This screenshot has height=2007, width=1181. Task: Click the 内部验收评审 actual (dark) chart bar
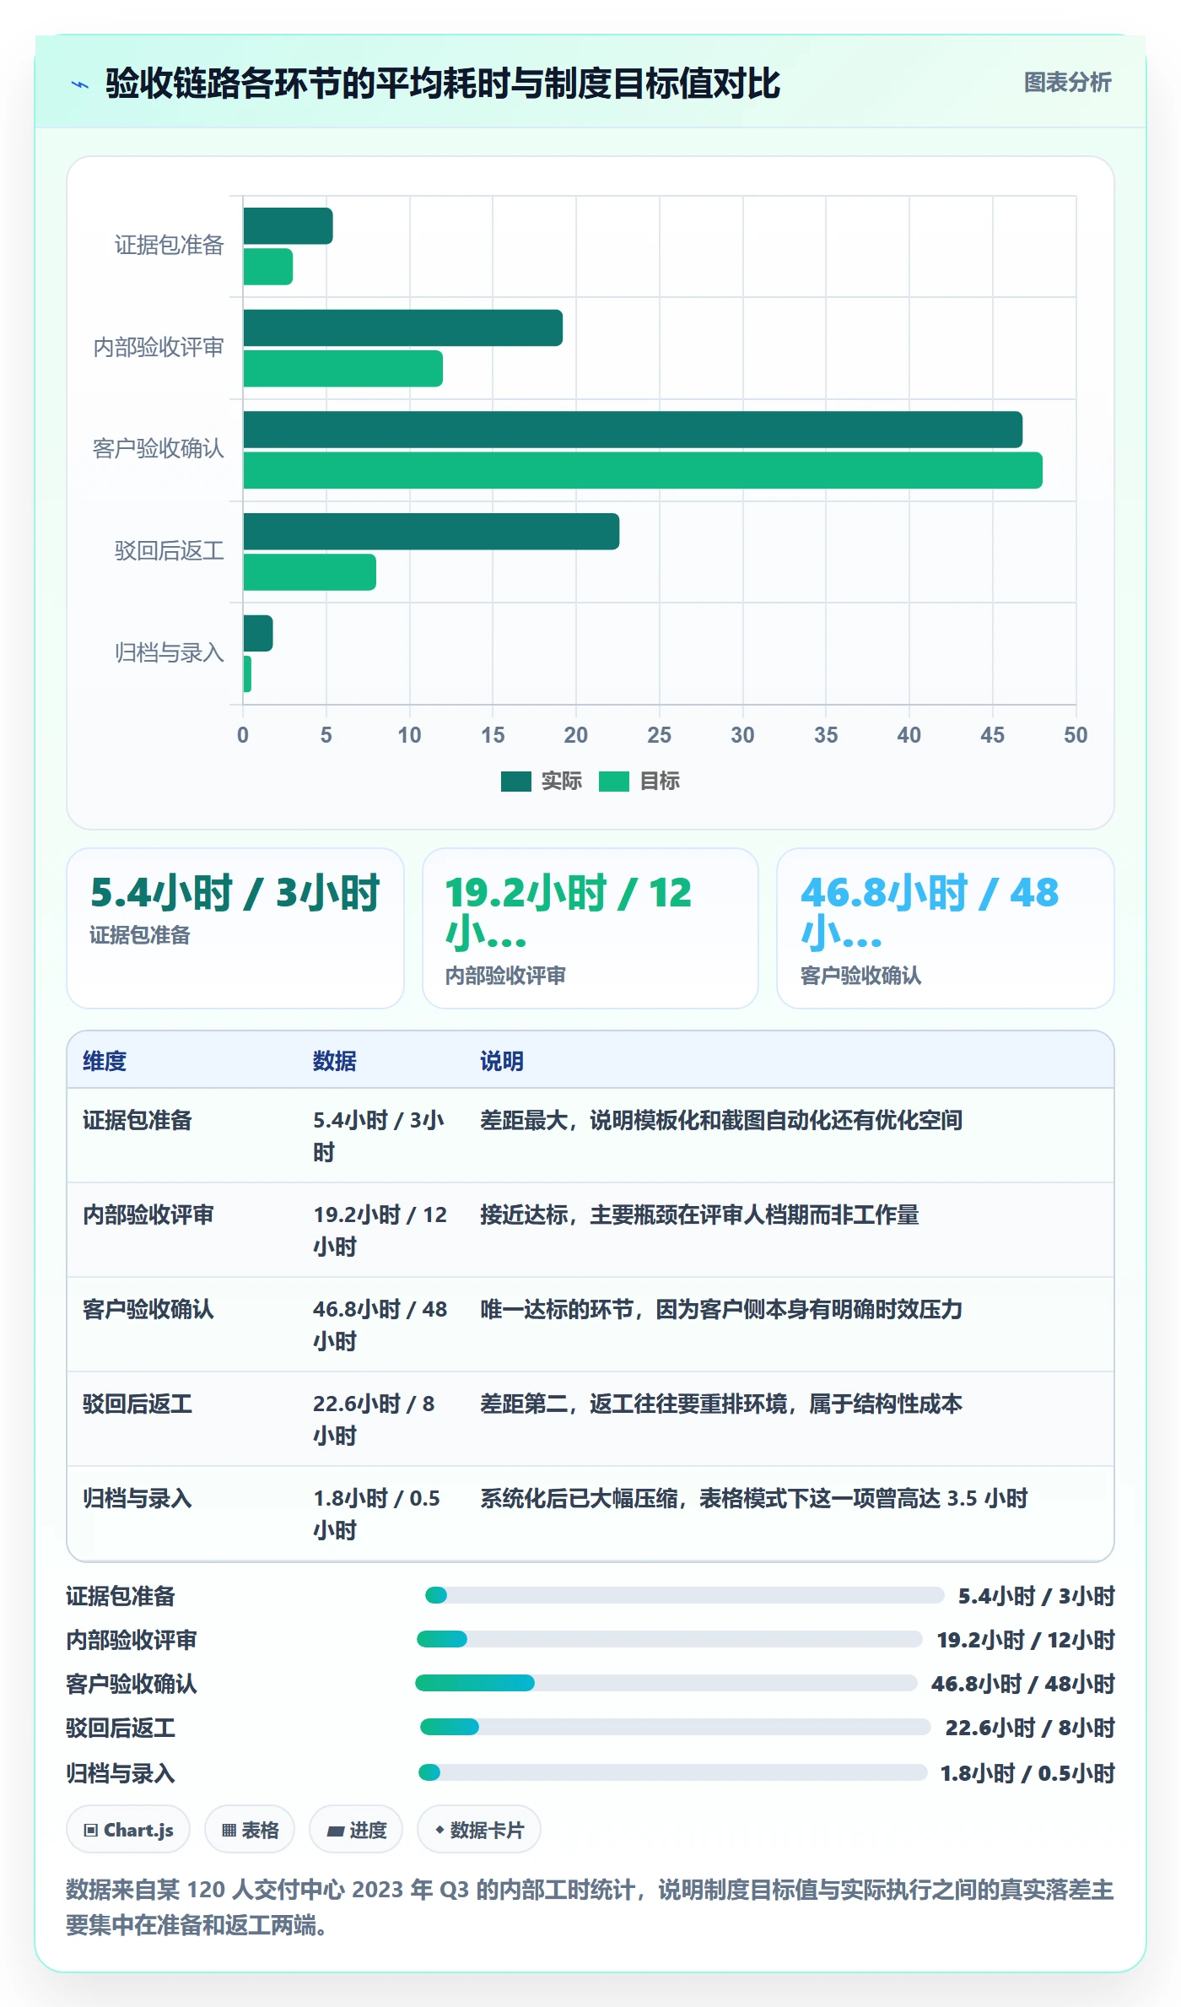coord(402,327)
